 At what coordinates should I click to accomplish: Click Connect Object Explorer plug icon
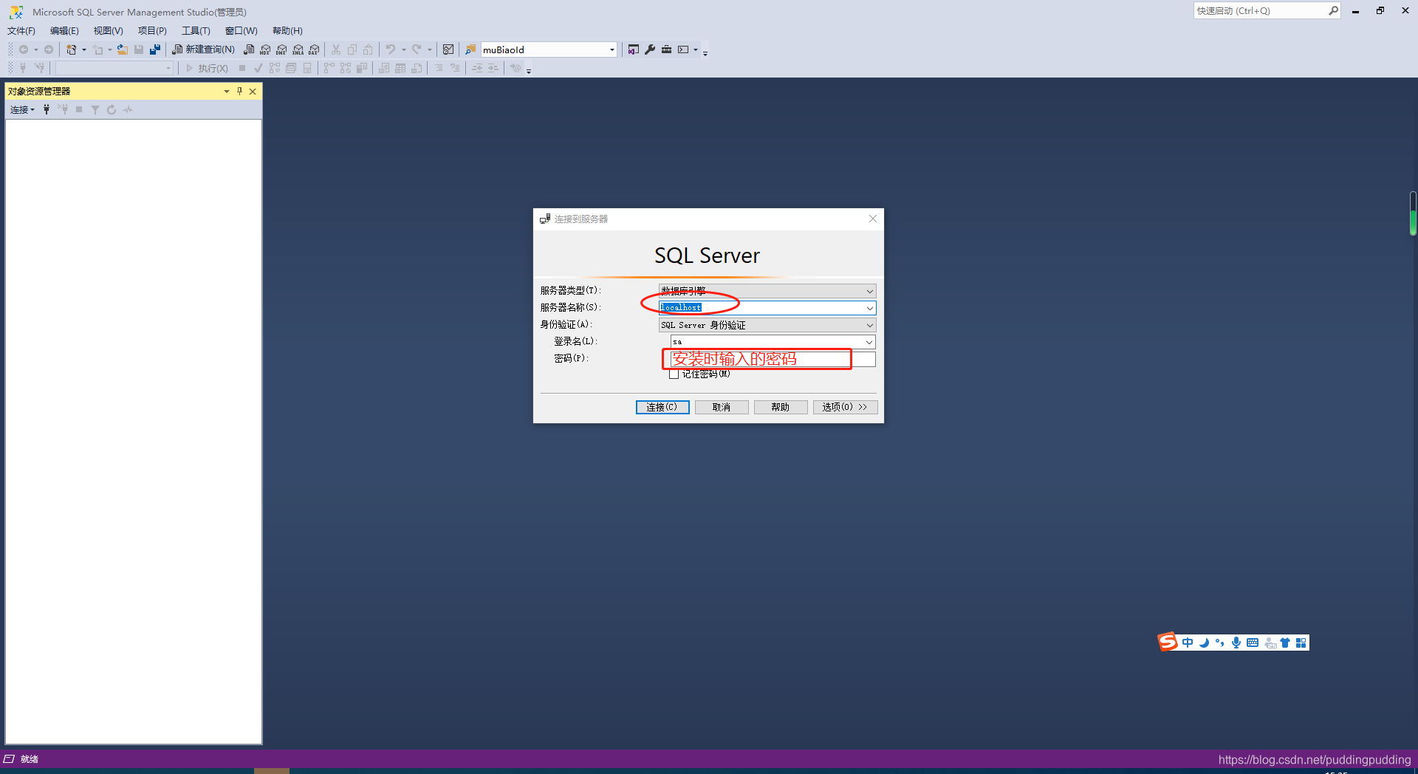[x=47, y=109]
